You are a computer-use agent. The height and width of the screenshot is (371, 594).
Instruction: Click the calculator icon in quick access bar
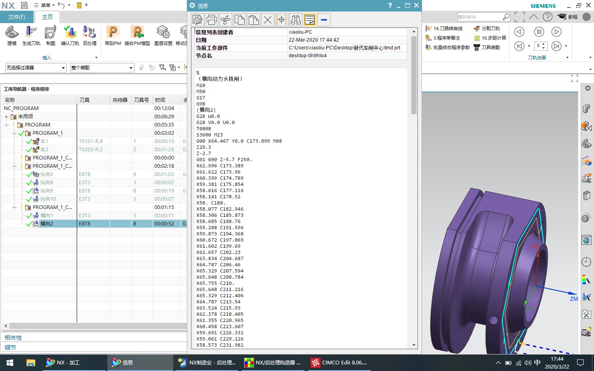pyautogui.click(x=79, y=5)
